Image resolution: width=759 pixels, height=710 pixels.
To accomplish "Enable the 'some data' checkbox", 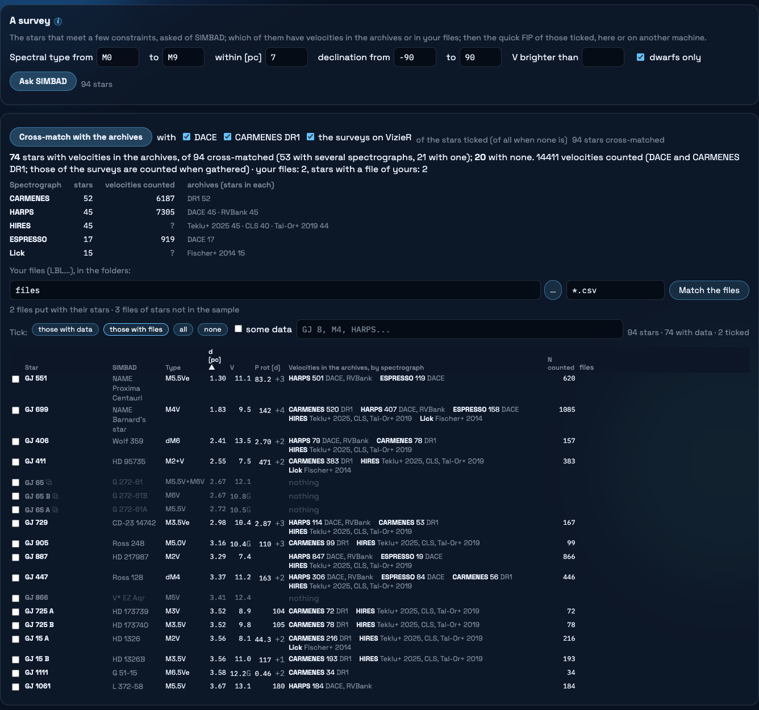I will pyautogui.click(x=239, y=329).
